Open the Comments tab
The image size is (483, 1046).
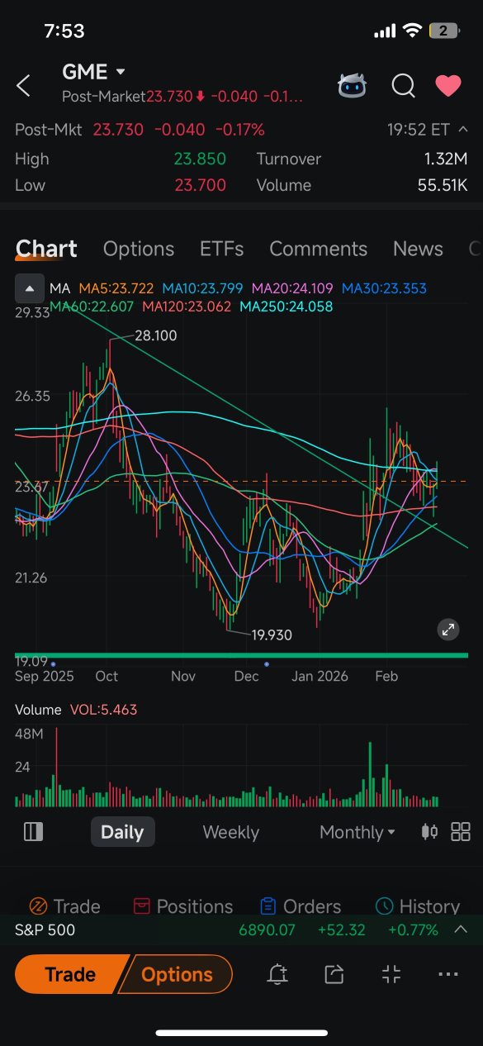(x=318, y=249)
